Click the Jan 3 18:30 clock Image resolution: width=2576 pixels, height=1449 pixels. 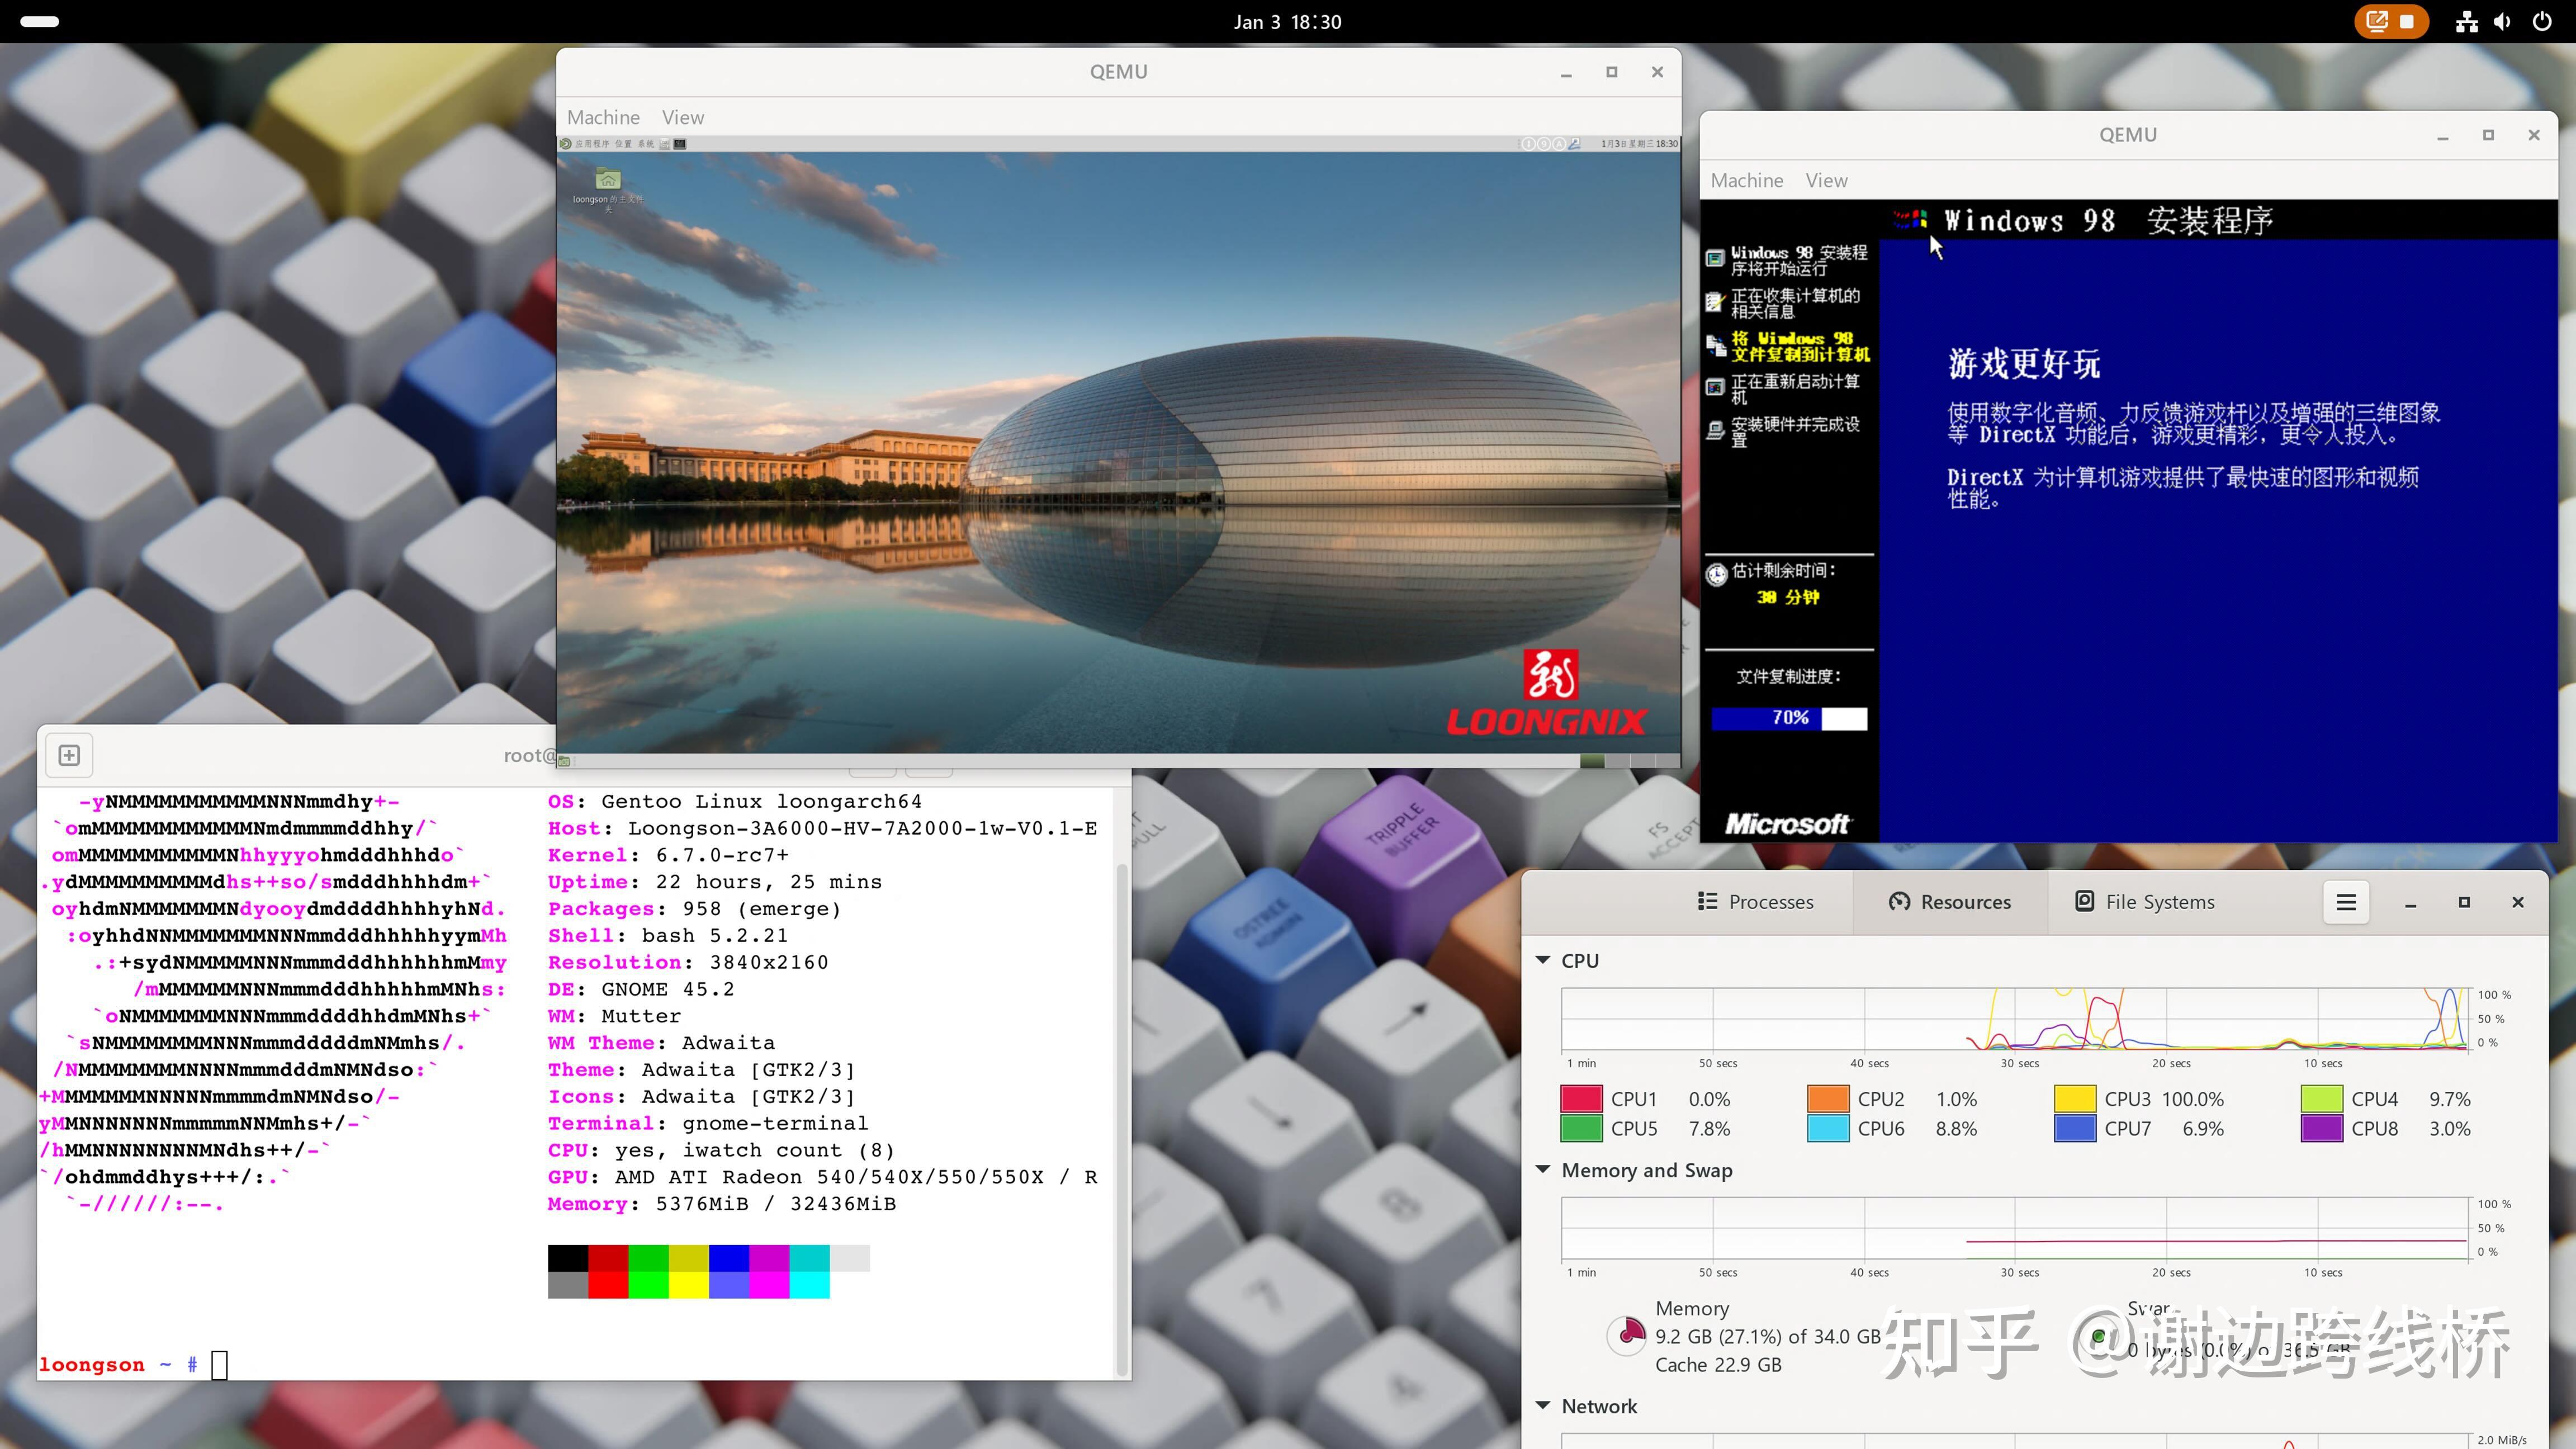click(x=1287, y=21)
